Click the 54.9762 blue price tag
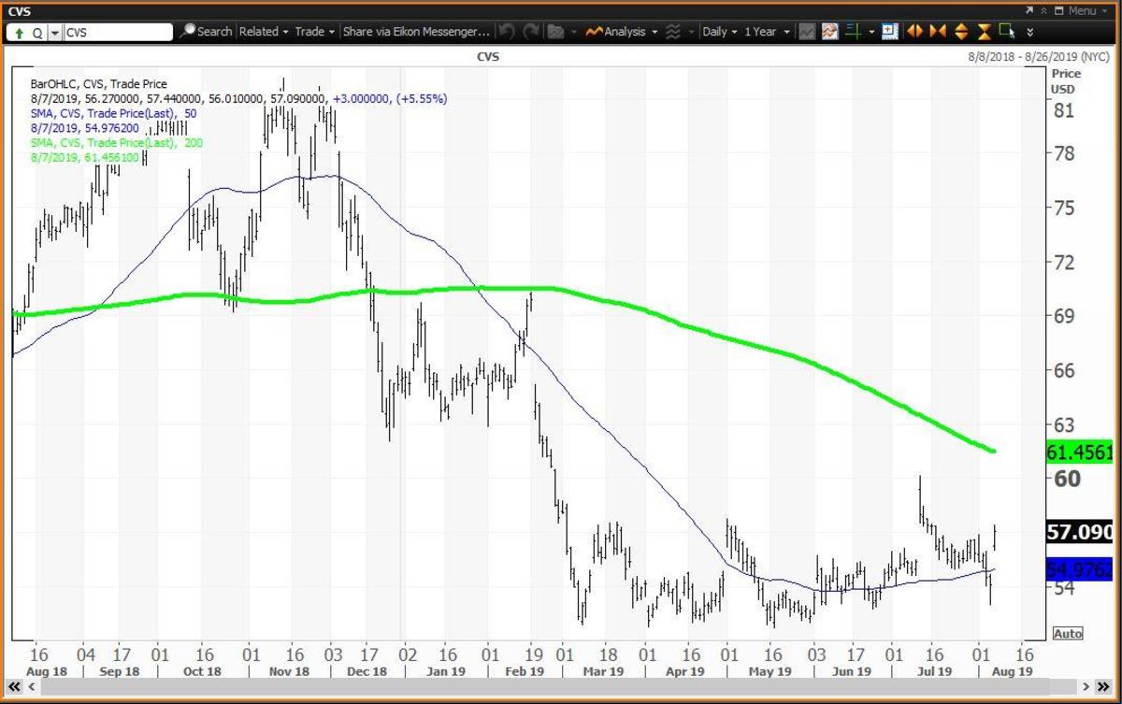 (1080, 569)
